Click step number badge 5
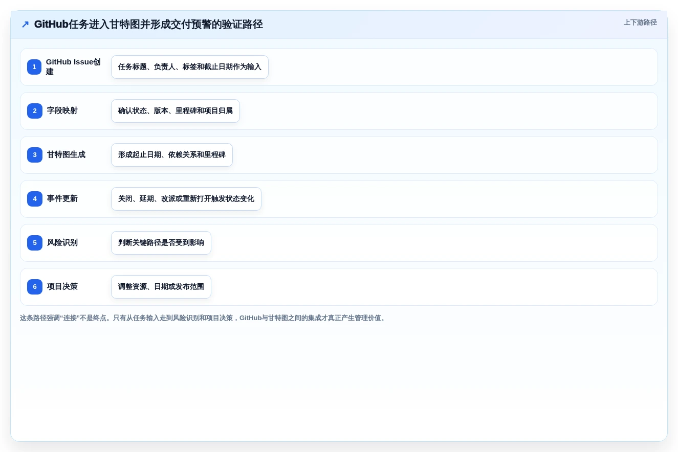The width and height of the screenshot is (678, 452). coord(35,243)
